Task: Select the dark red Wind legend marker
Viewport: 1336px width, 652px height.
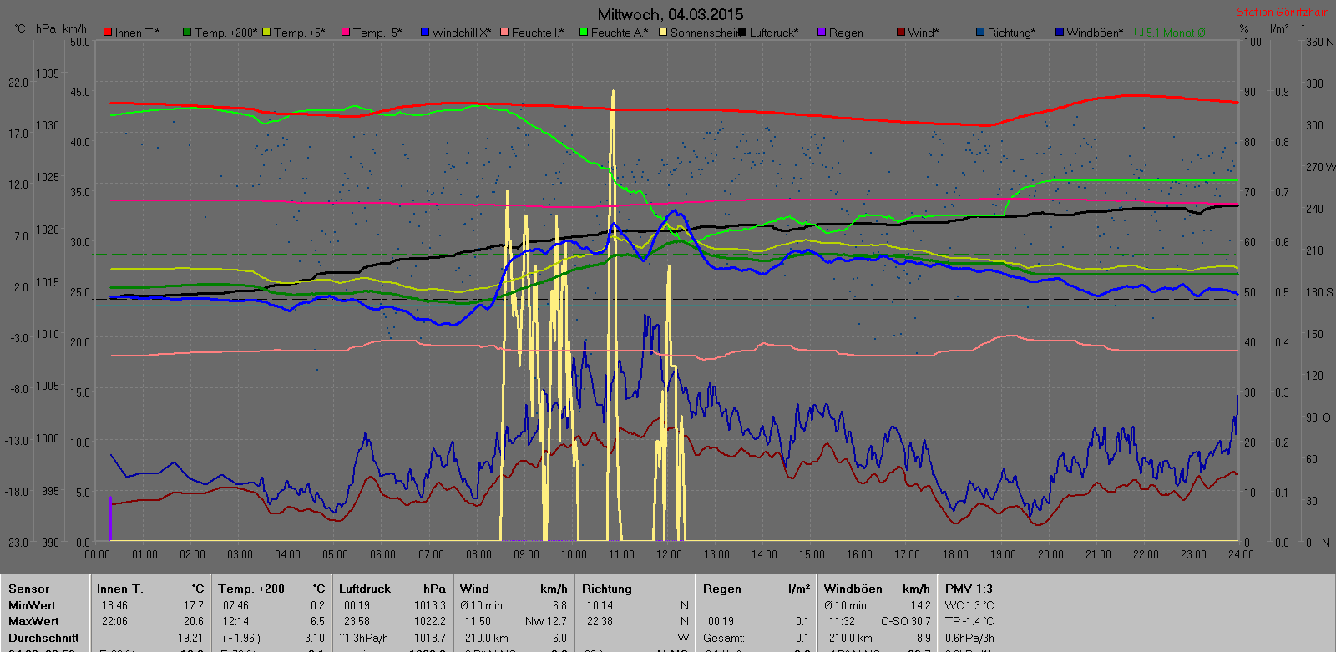Action: (901, 33)
